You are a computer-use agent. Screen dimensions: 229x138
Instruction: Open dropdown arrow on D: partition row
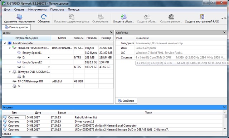(x=49, y=58)
